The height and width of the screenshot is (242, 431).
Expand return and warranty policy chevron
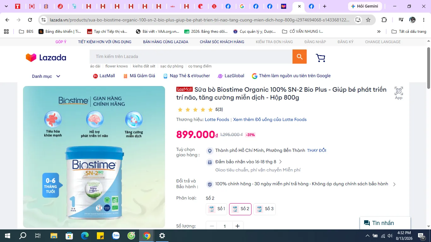tap(394, 184)
